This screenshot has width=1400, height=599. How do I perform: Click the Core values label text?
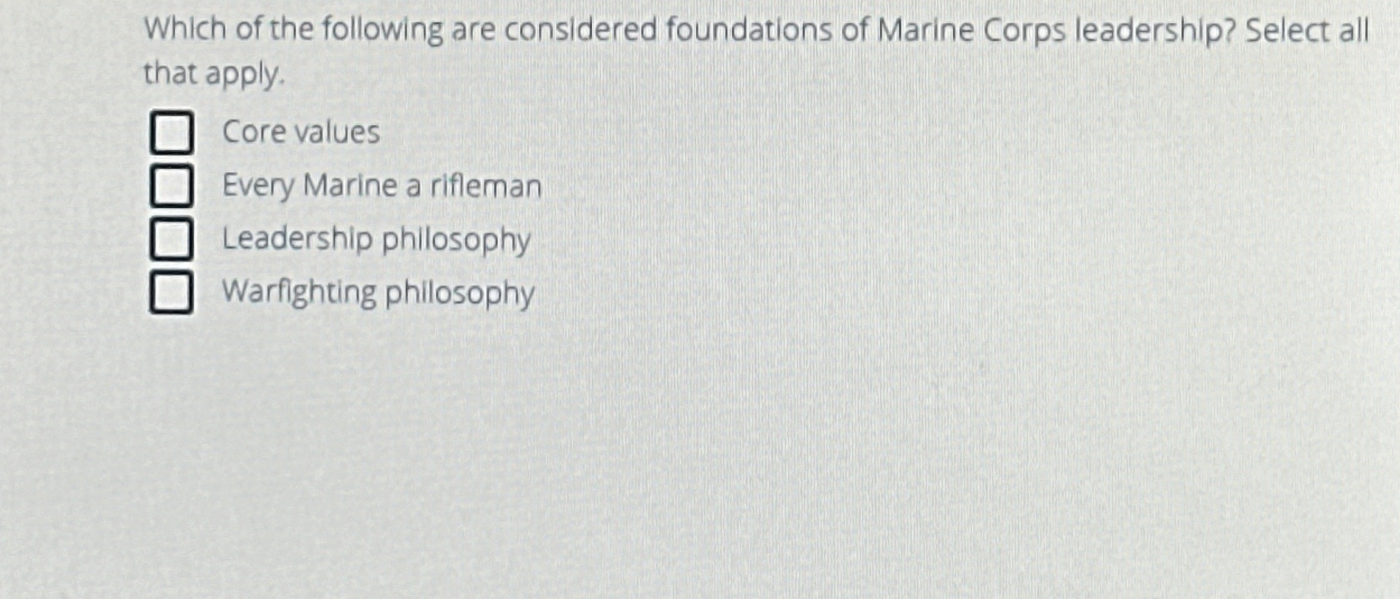click(301, 130)
